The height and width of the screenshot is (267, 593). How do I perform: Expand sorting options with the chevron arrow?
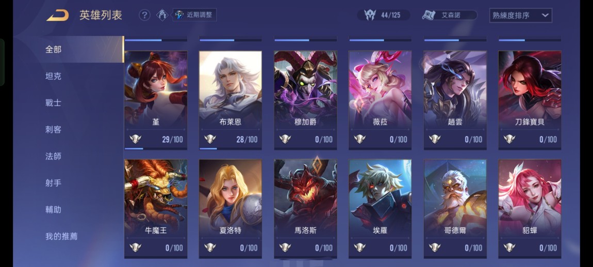[x=545, y=15]
